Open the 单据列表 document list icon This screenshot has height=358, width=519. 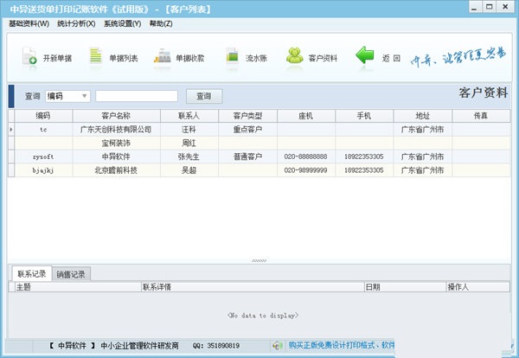96,55
